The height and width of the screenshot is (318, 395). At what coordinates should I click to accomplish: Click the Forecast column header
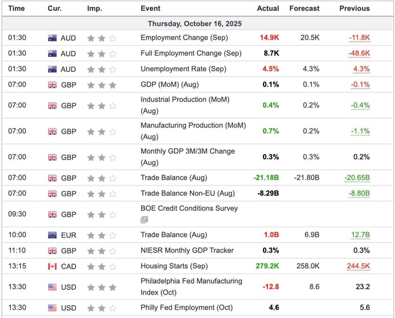[x=304, y=8]
